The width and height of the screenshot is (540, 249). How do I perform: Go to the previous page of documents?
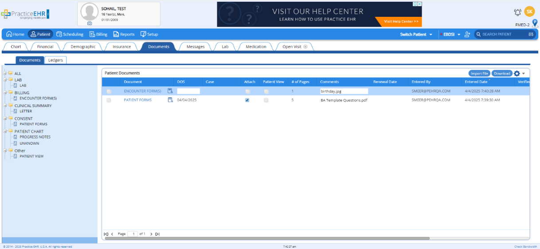[x=112, y=234]
